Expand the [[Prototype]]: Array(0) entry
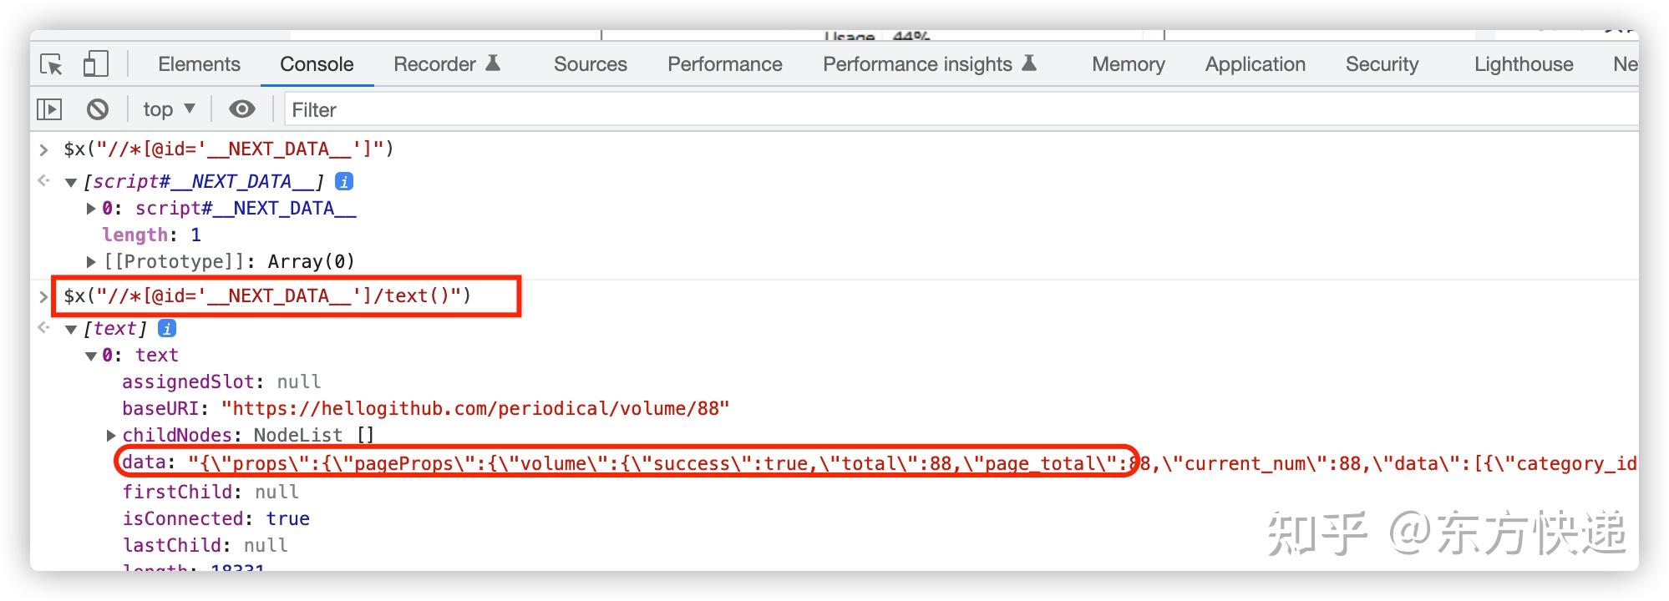The width and height of the screenshot is (1669, 601). pyautogui.click(x=91, y=262)
